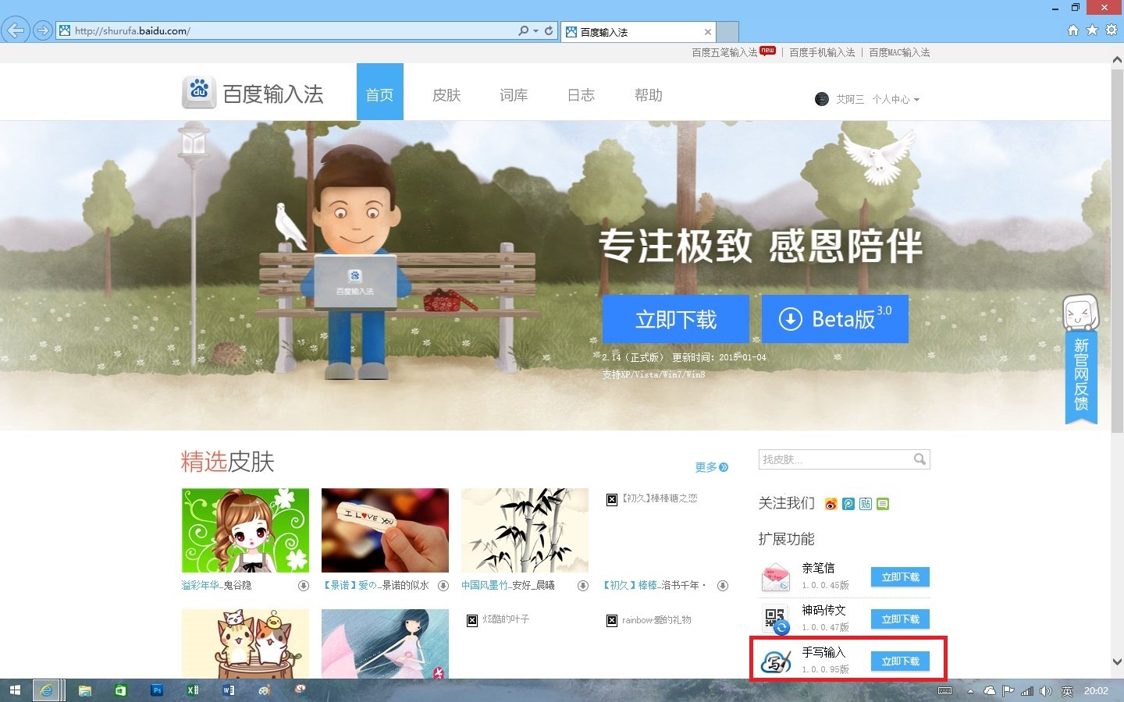This screenshot has width=1124, height=702.
Task: Click the 更多 skins link
Action: 710,467
